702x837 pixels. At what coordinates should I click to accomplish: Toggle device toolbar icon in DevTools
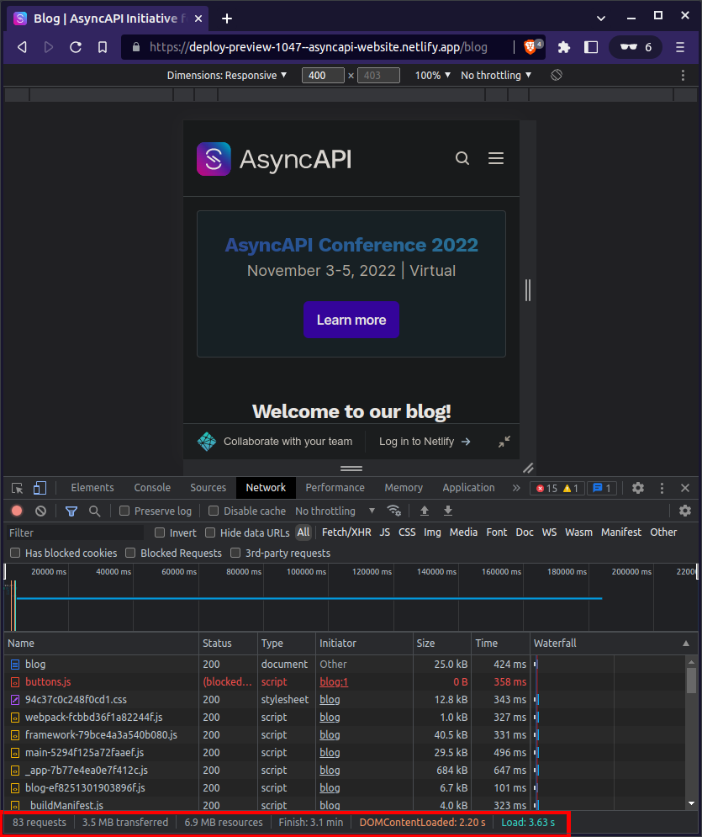pos(40,488)
